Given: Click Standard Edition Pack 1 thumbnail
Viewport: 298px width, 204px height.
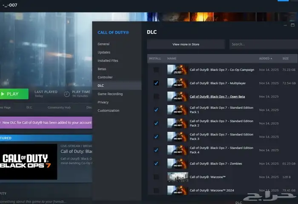Looking at the screenshot, I should click(178, 110).
